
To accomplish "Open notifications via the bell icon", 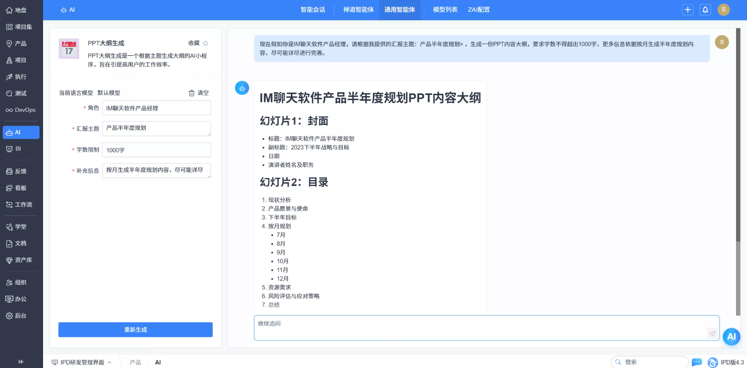I will (705, 10).
